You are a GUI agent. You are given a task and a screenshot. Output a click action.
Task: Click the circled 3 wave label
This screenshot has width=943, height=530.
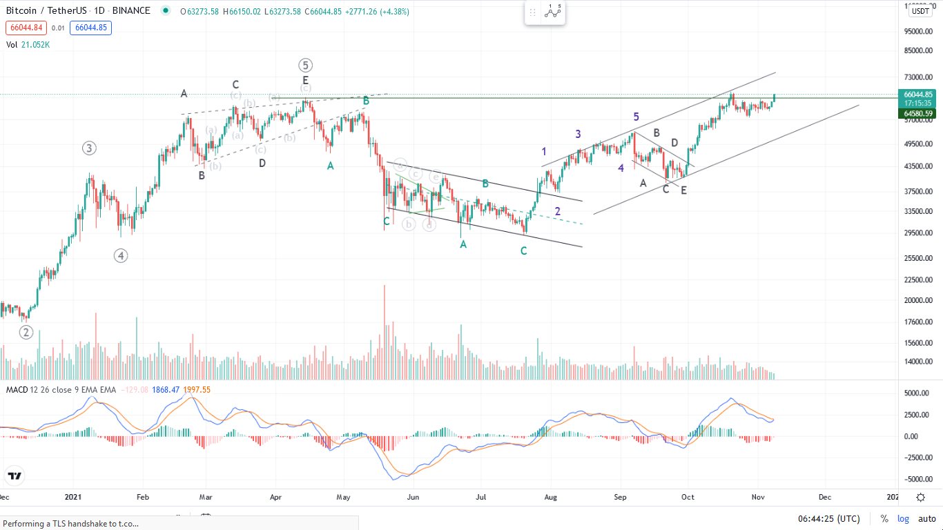(89, 148)
